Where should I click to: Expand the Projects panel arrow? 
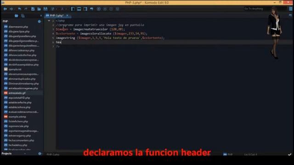pos(25,154)
